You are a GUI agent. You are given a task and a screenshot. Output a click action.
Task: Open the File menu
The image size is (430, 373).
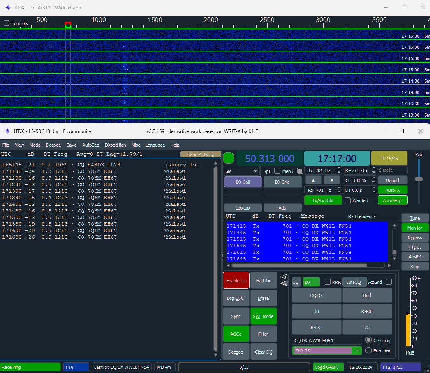coord(6,145)
